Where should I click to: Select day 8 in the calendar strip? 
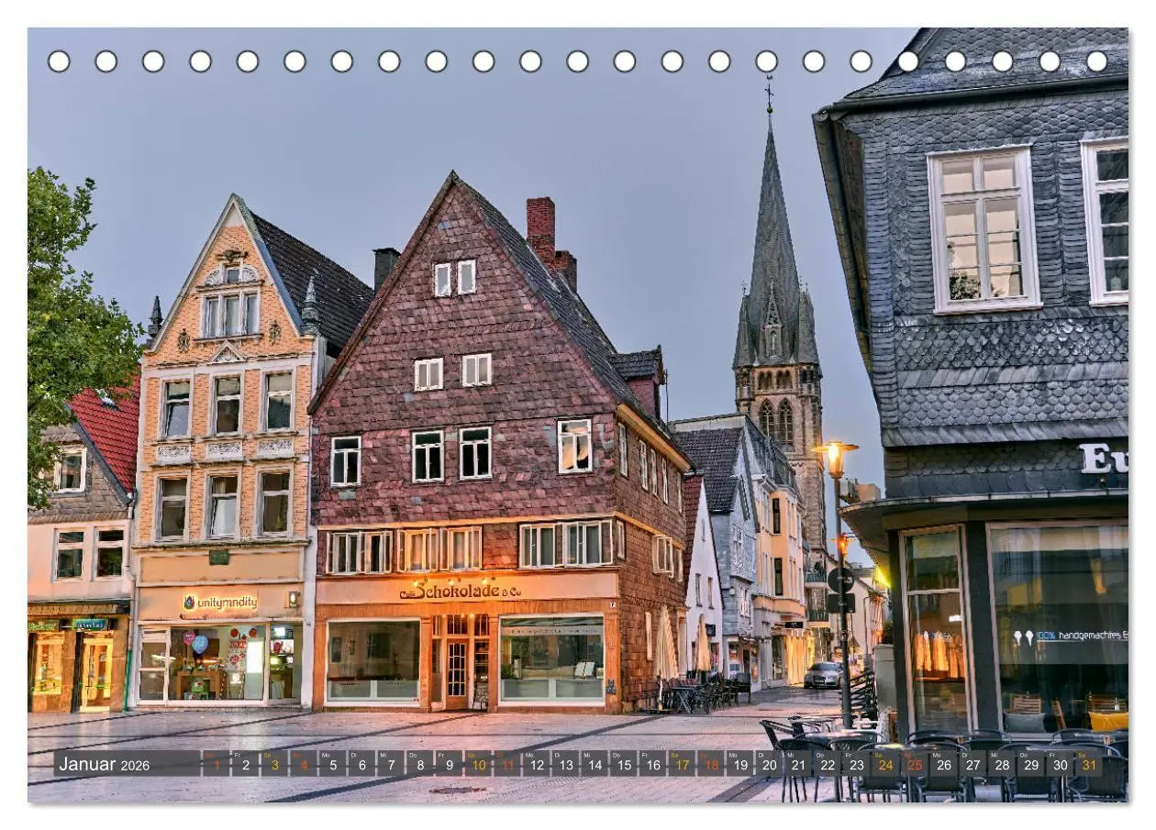coord(419,764)
